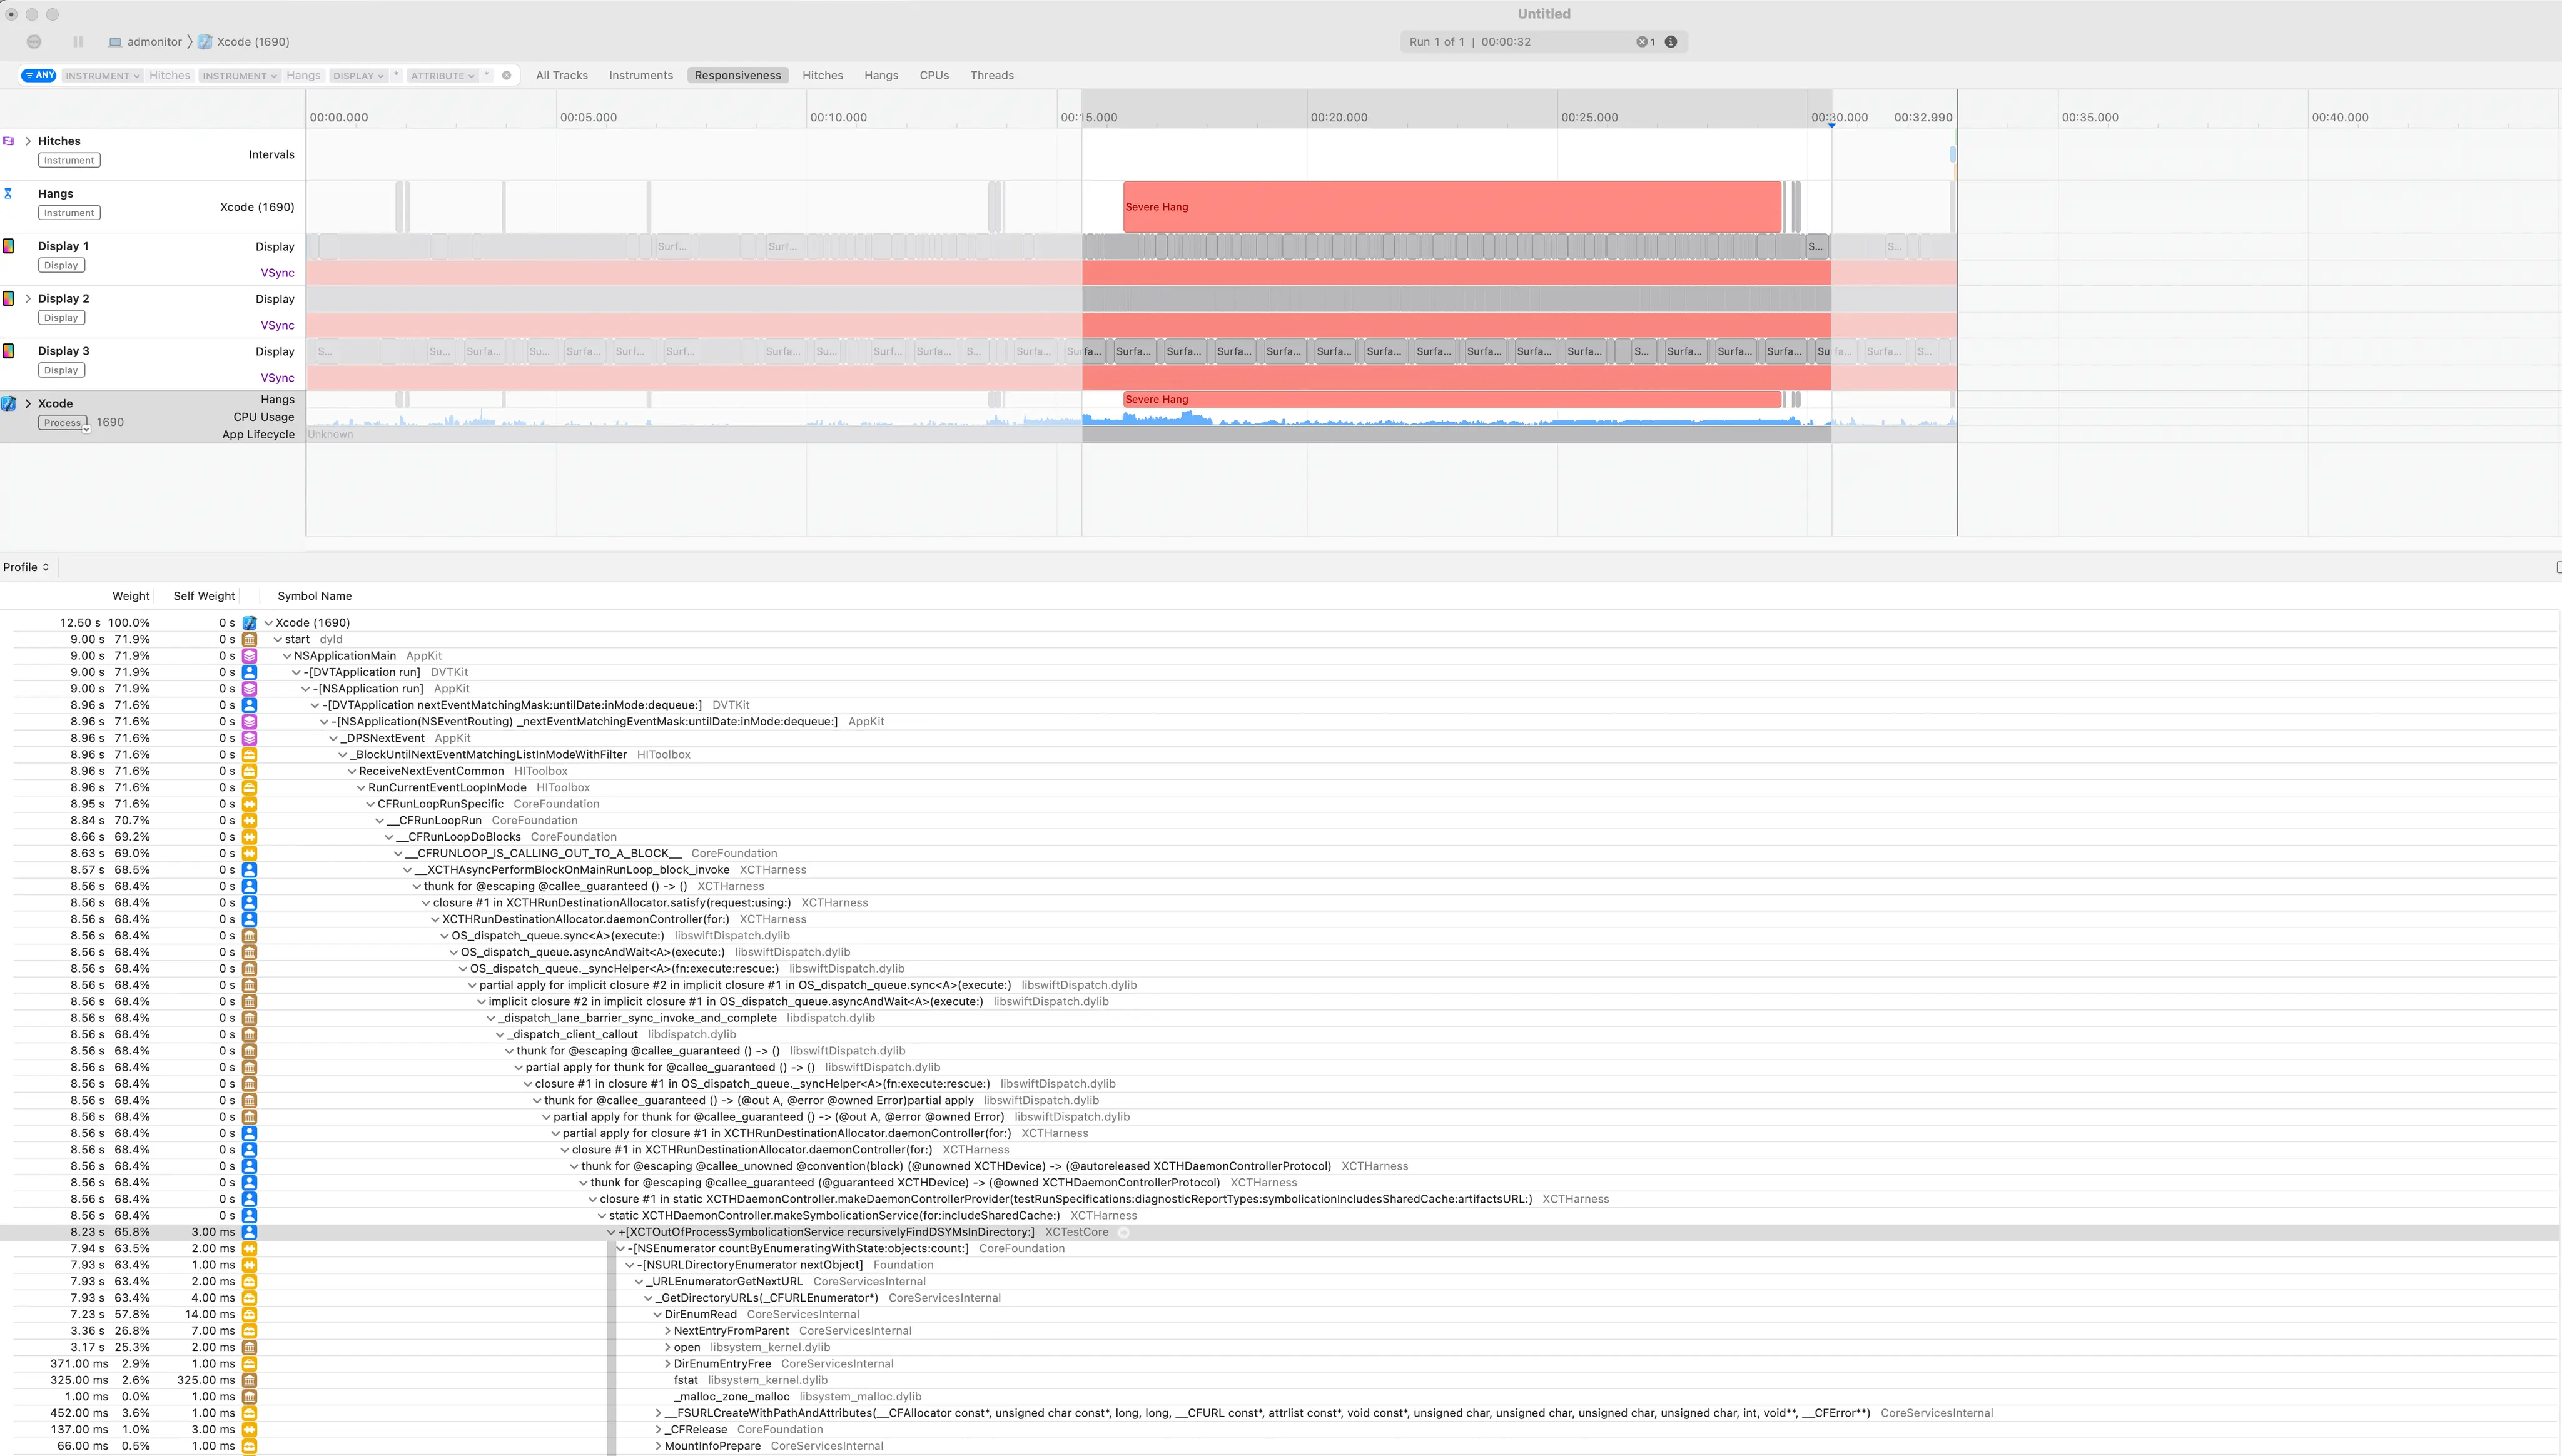This screenshot has width=2562, height=1456.
Task: Click the Xcode process track icon
Action: pyautogui.click(x=9, y=403)
